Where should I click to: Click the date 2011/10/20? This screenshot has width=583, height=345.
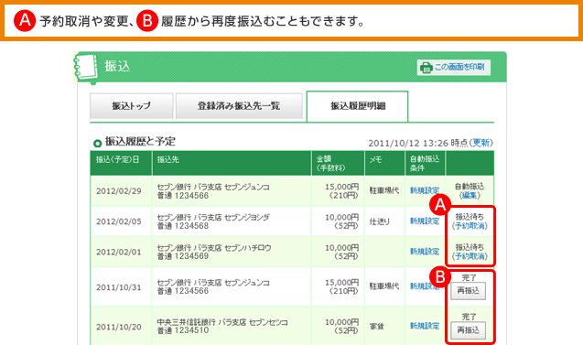click(119, 327)
